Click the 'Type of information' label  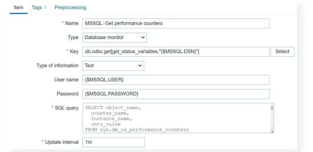point(57,66)
